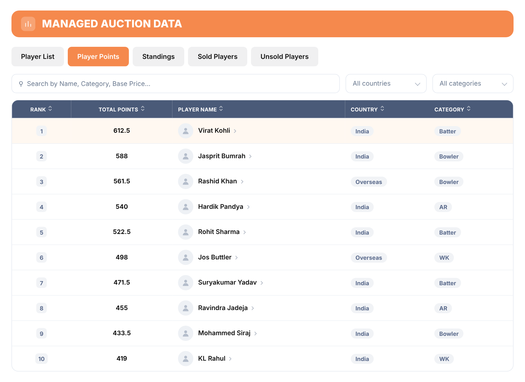The image size is (525, 382).
Task: Click the bar chart icon in header
Action: pyautogui.click(x=28, y=24)
